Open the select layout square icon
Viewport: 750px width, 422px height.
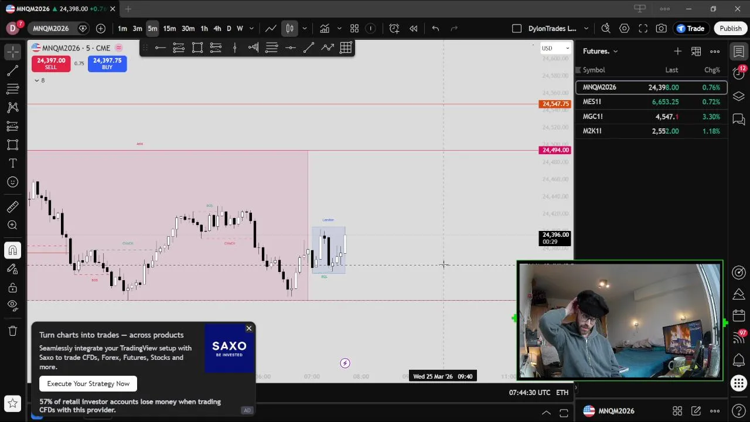coord(516,28)
